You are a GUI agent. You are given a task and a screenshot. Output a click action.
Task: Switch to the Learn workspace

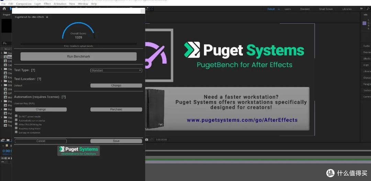288,9
